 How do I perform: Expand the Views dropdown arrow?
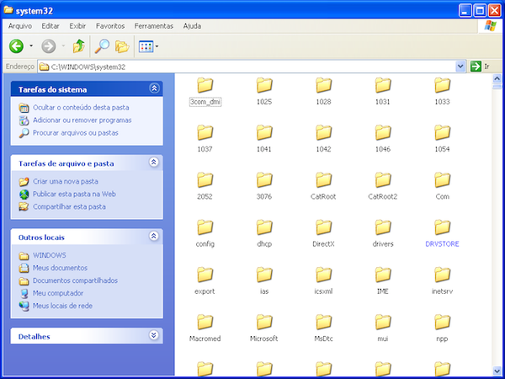point(157,46)
